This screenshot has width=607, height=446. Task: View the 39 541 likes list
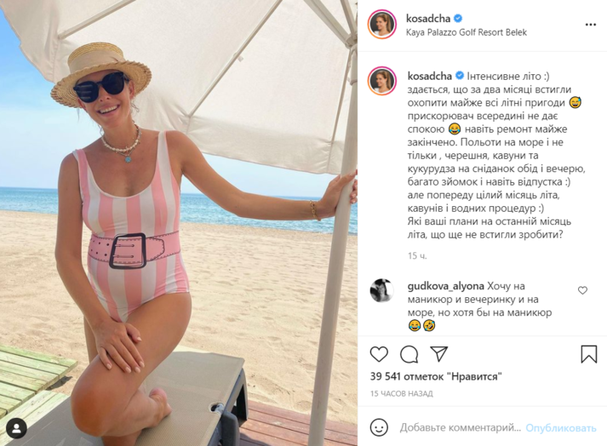click(436, 376)
